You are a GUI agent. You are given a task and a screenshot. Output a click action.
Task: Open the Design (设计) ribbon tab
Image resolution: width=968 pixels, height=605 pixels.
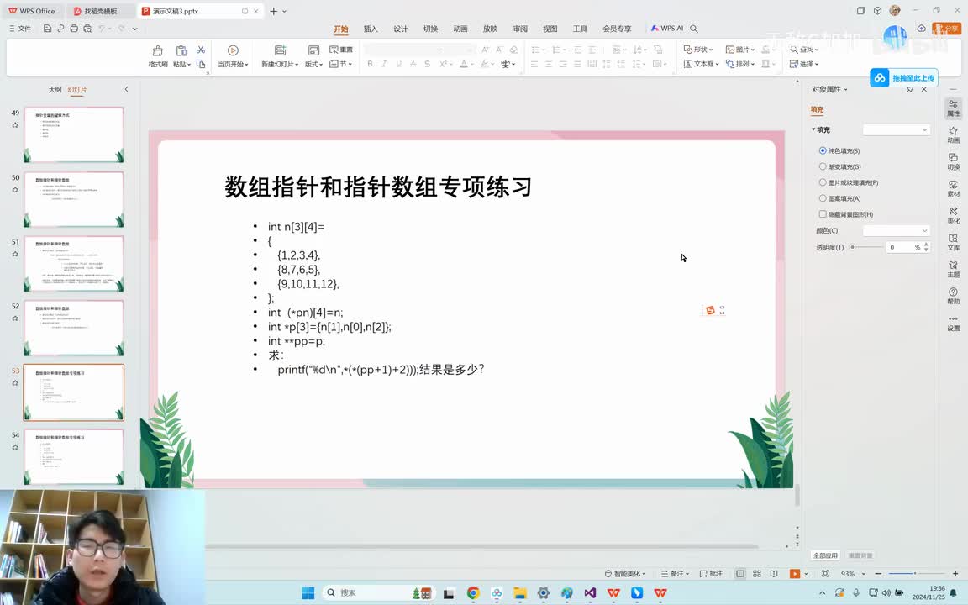401,29
